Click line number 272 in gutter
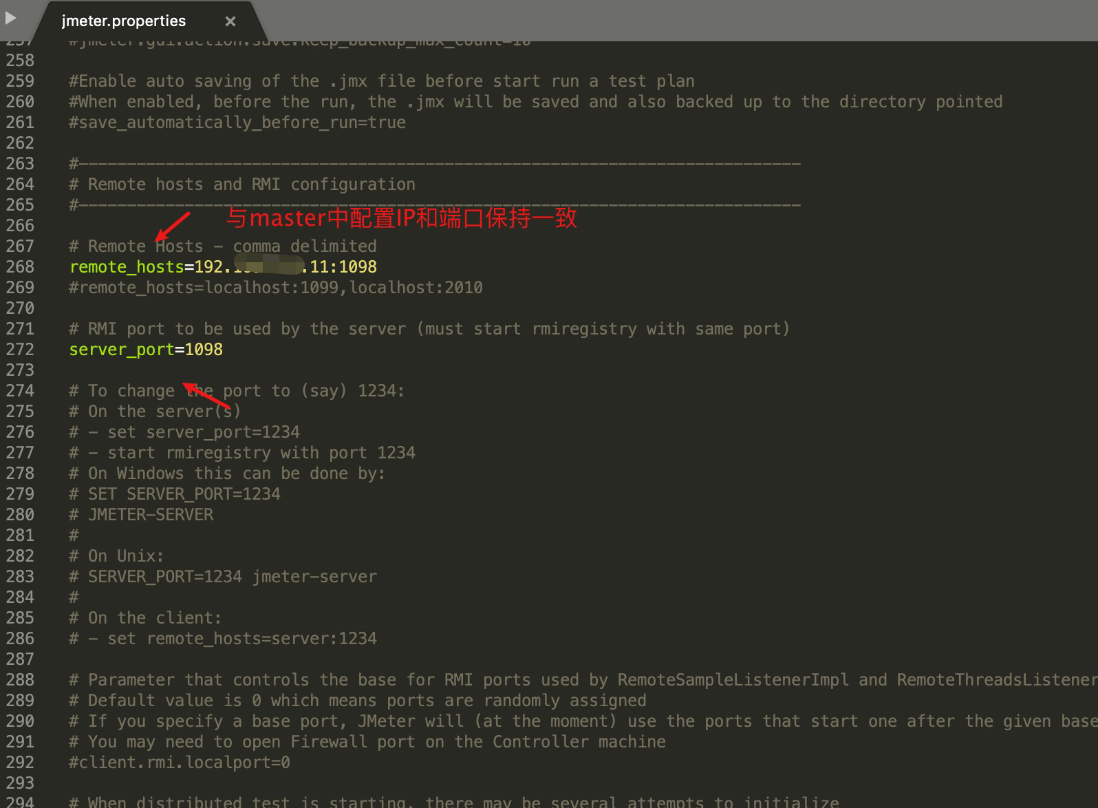This screenshot has height=808, width=1098. (x=20, y=350)
